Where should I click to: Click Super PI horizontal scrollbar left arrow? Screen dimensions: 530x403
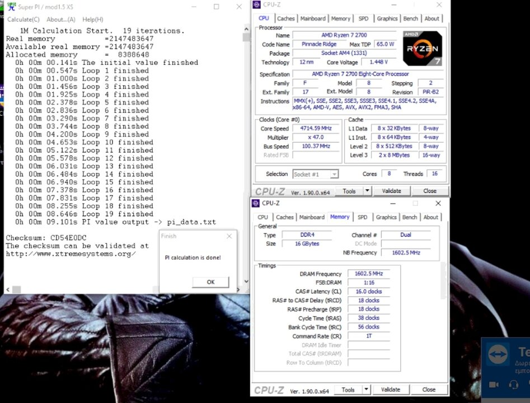[x=8, y=289]
